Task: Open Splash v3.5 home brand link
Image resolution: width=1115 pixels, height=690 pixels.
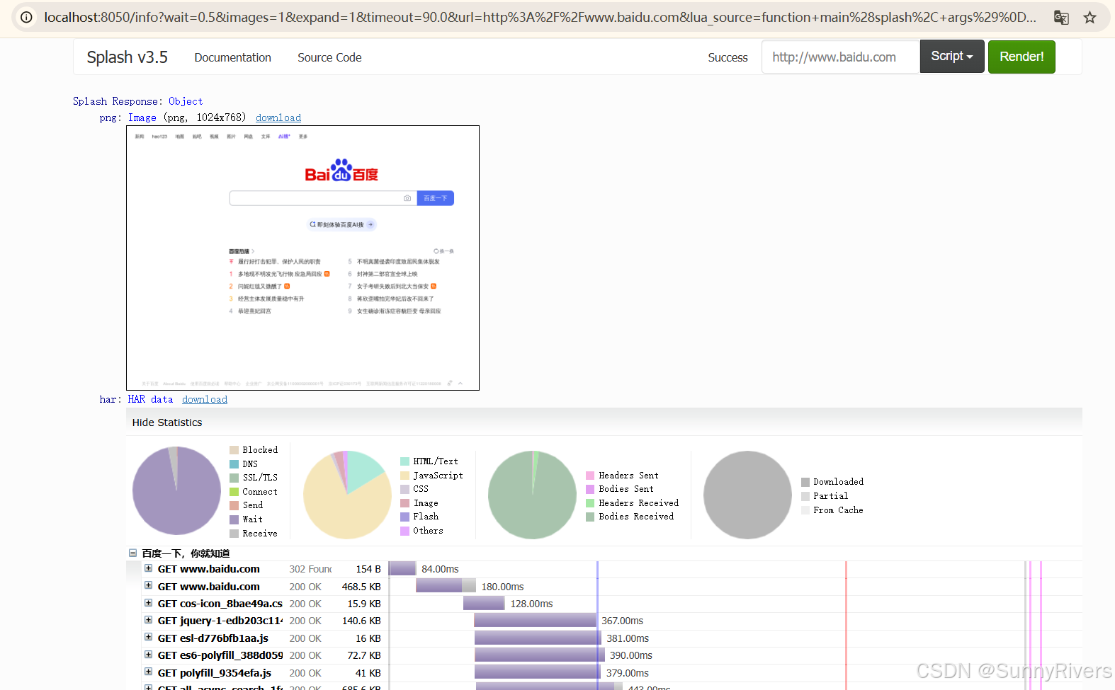Action: [128, 57]
